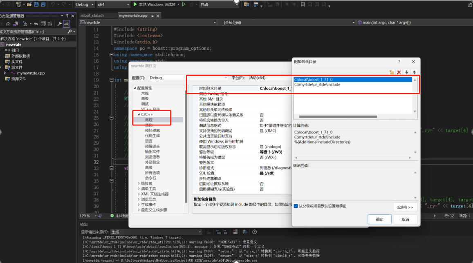Expand the 链接器 node in property tree
473x263 pixels.
point(139,183)
